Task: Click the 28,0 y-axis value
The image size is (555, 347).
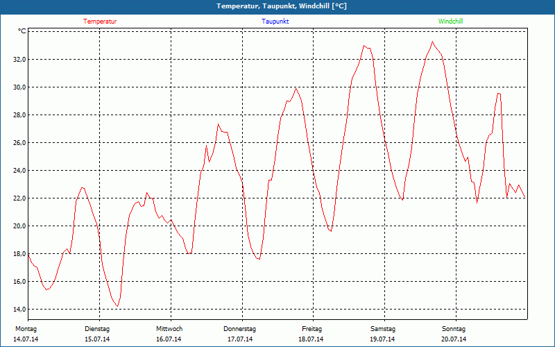Action: 19,115
